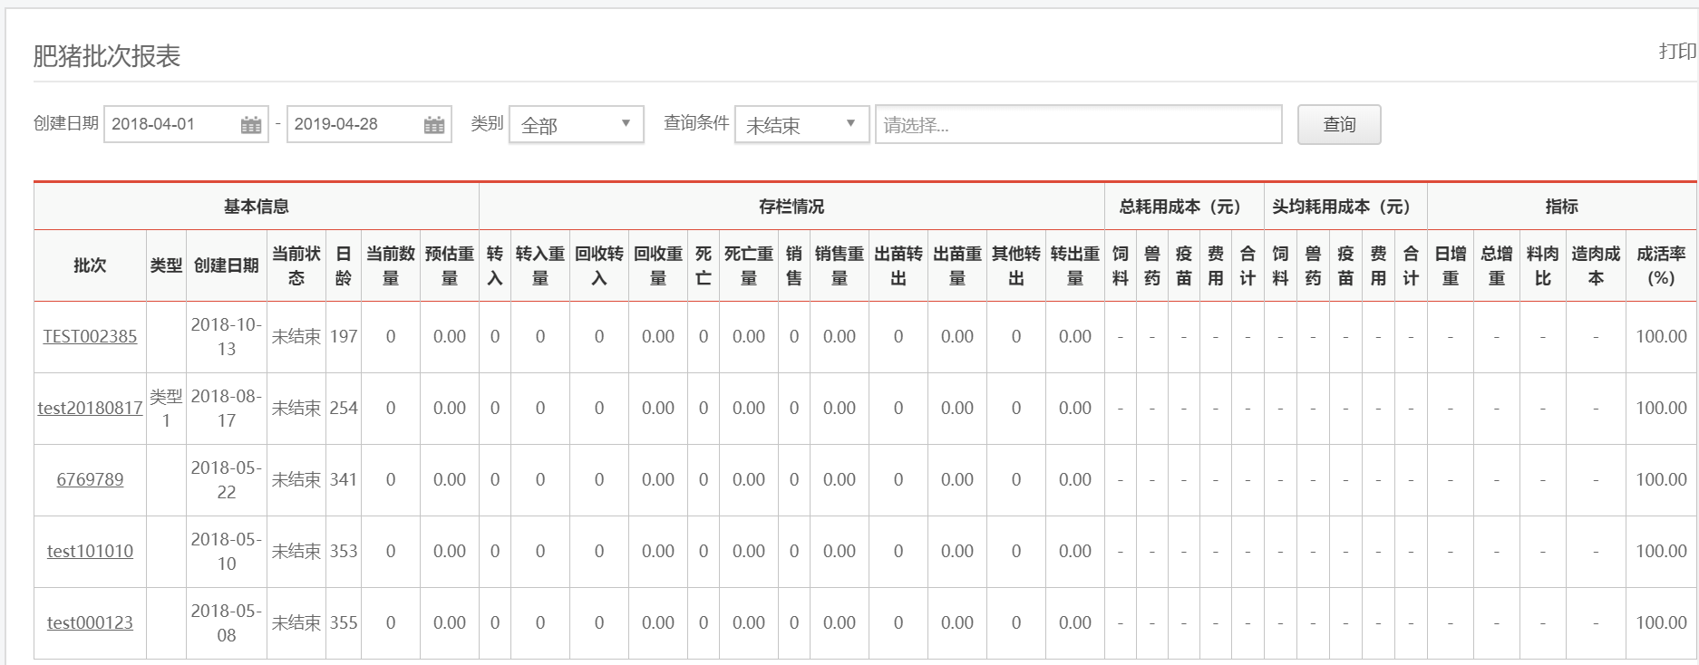Open the start date calendar icon
This screenshot has width=1699, height=665.
(x=251, y=125)
